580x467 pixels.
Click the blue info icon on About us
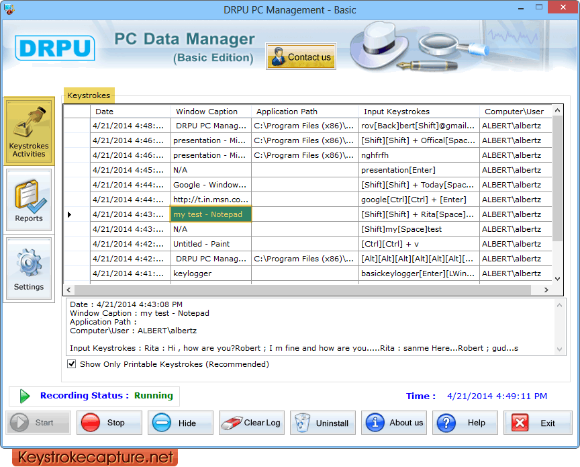tap(375, 423)
